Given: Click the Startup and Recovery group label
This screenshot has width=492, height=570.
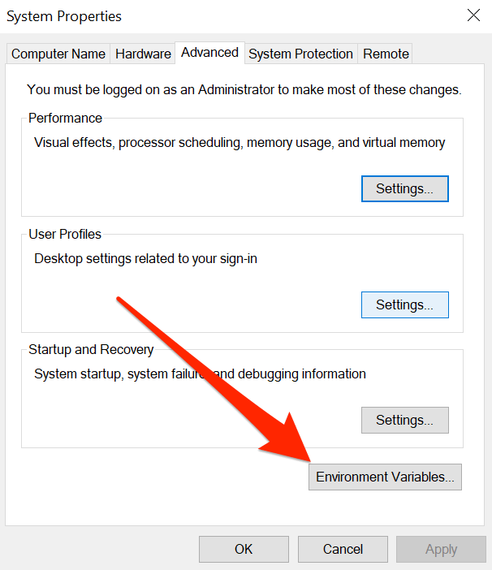Looking at the screenshot, I should click(91, 349).
